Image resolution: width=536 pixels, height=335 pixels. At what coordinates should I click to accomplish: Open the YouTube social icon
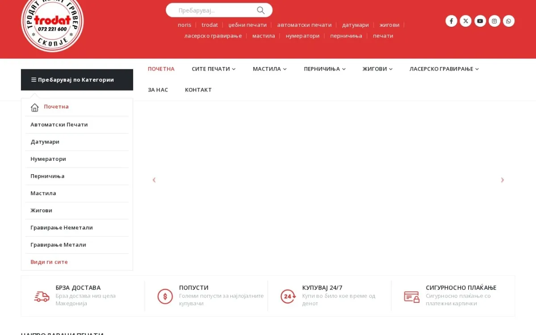click(480, 21)
